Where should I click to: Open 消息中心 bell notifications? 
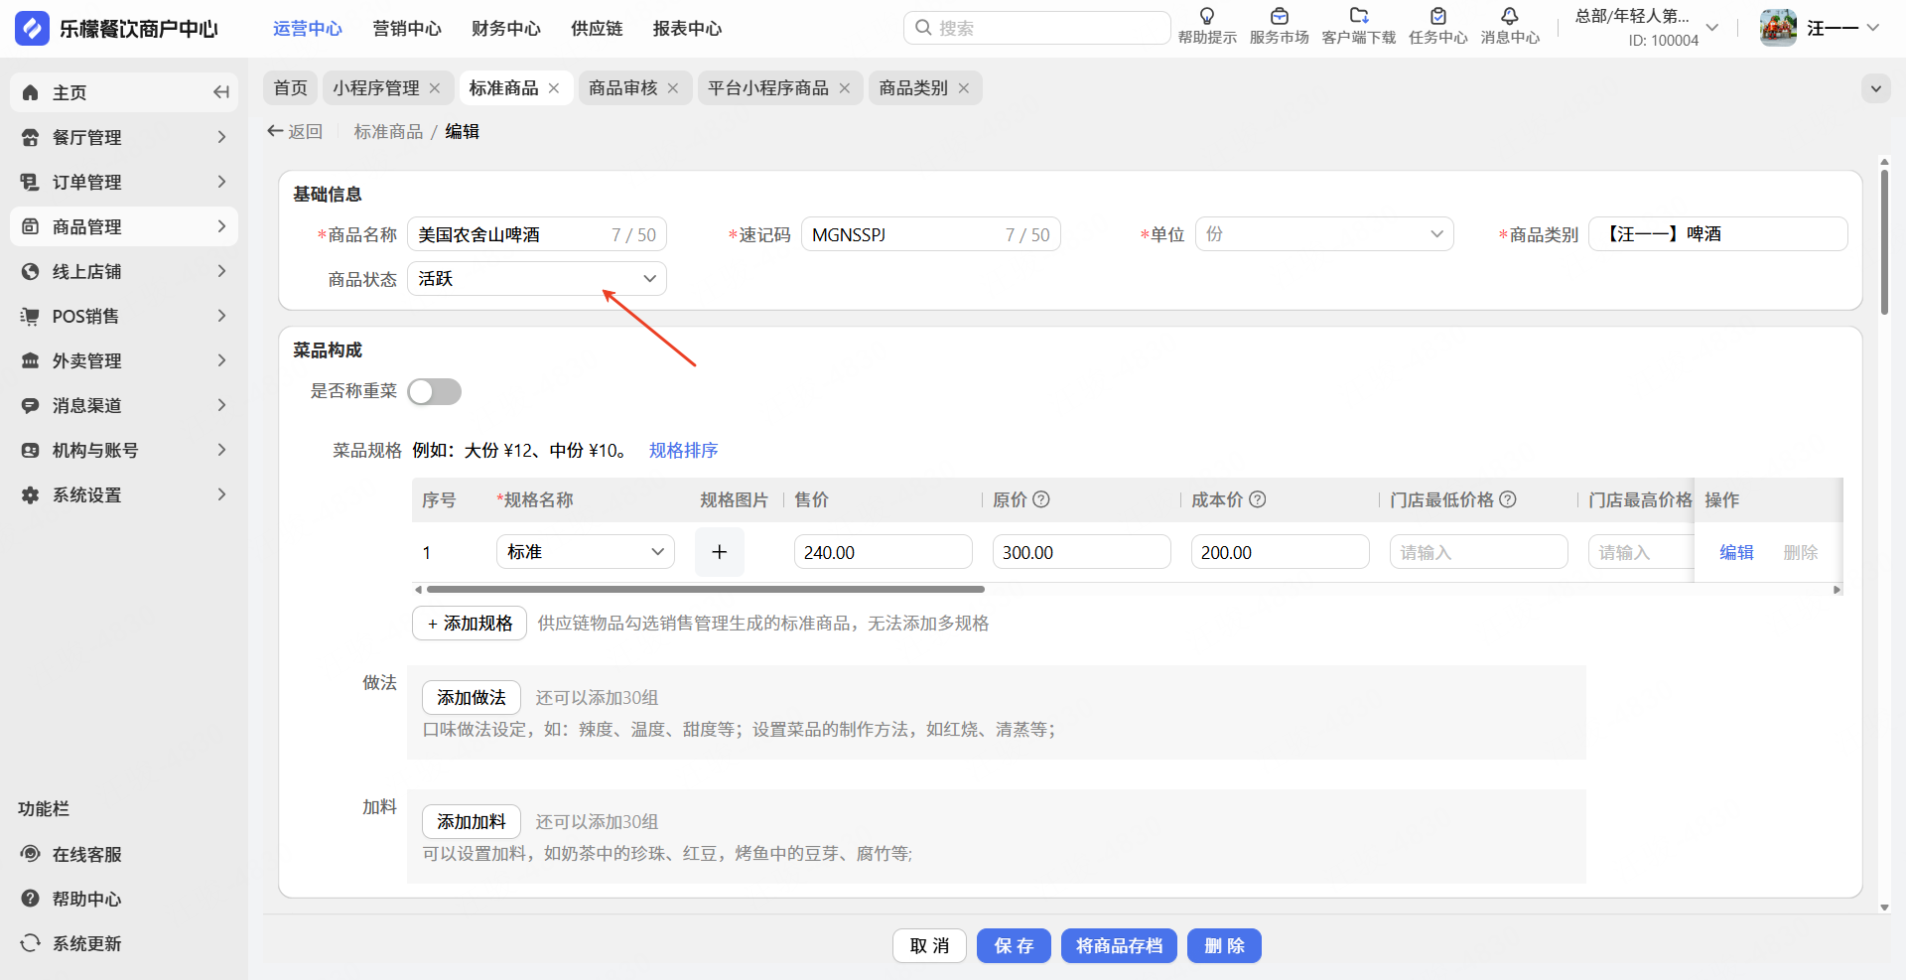pos(1509,17)
